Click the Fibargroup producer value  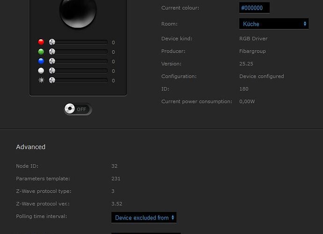pyautogui.click(x=252, y=51)
